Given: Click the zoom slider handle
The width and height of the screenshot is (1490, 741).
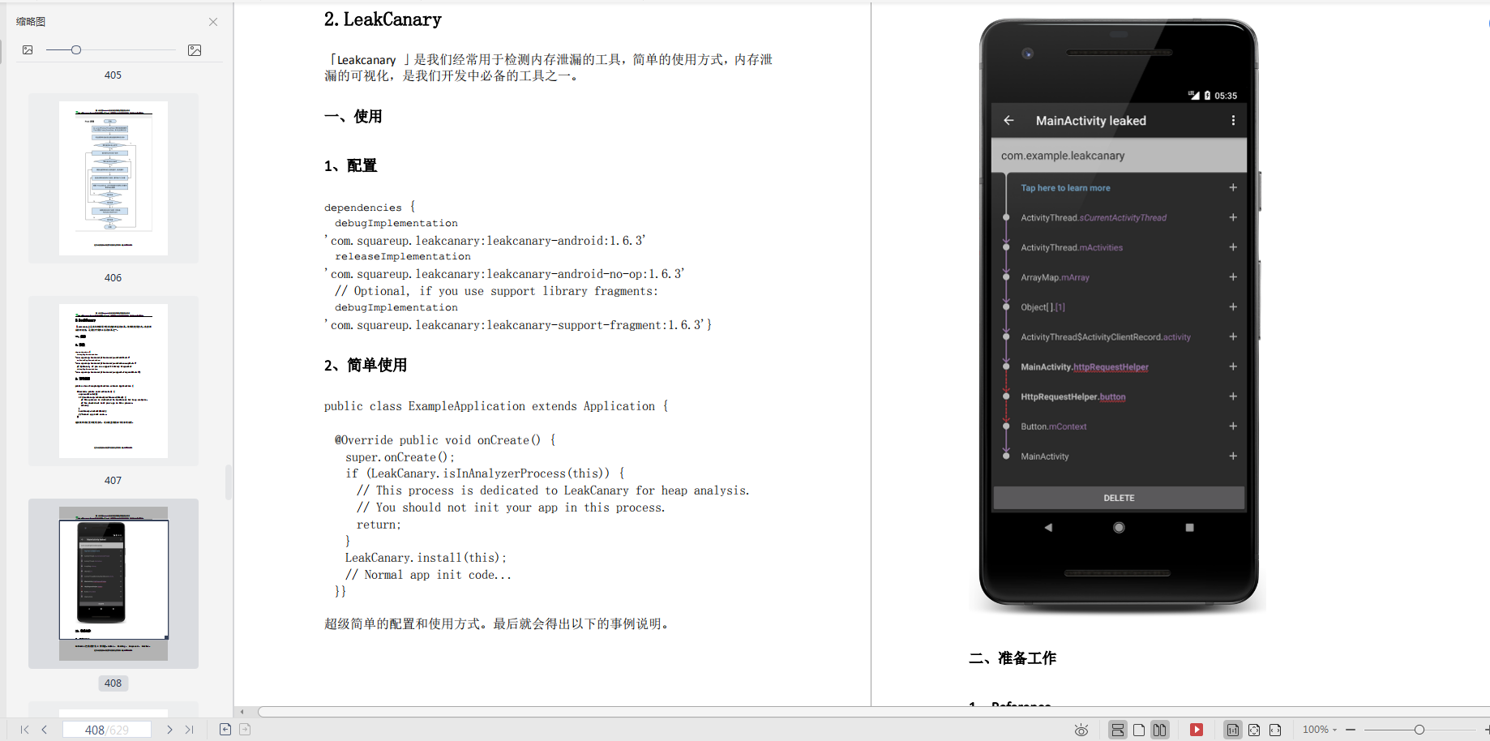Looking at the screenshot, I should 1419,730.
